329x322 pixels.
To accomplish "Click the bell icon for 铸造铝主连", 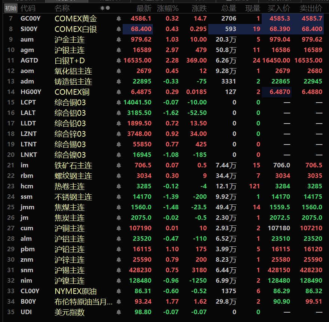I will pyautogui.click(x=119, y=82).
